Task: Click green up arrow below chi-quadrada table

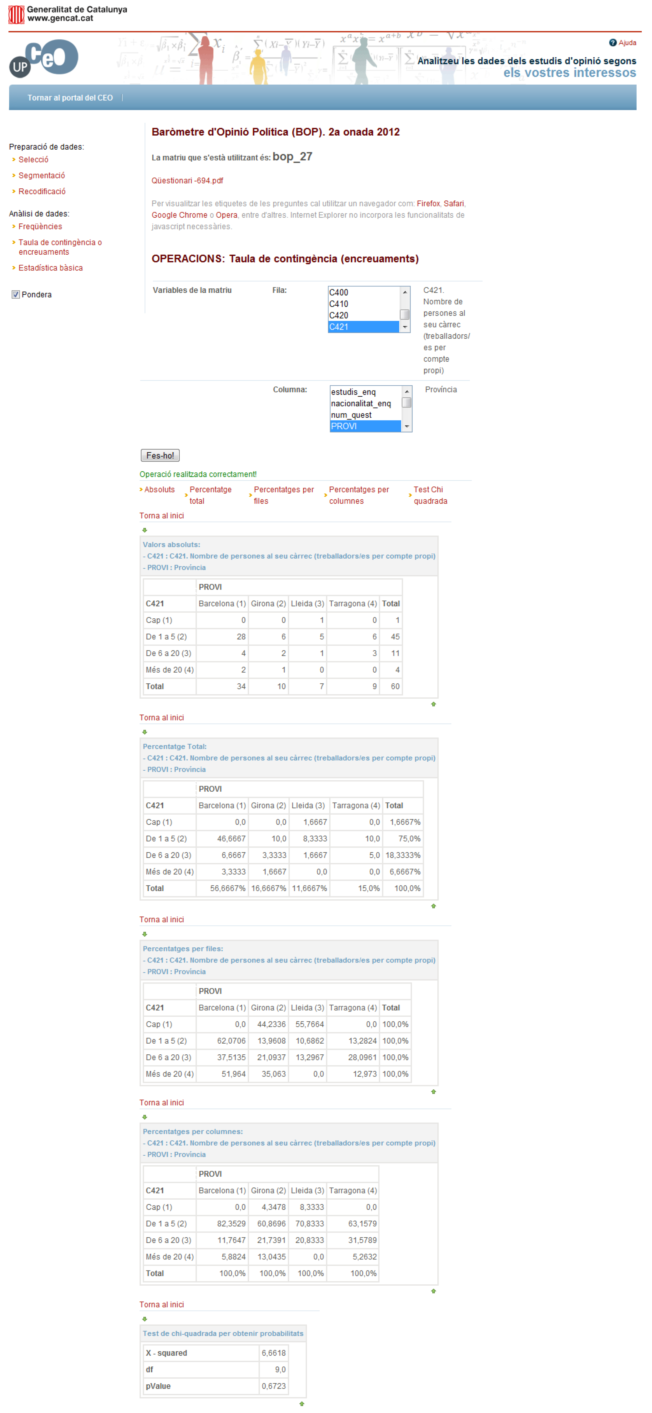Action: click(301, 1404)
